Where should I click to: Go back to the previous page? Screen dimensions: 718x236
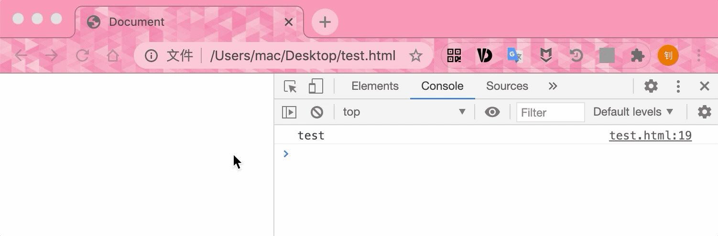pyautogui.click(x=21, y=56)
